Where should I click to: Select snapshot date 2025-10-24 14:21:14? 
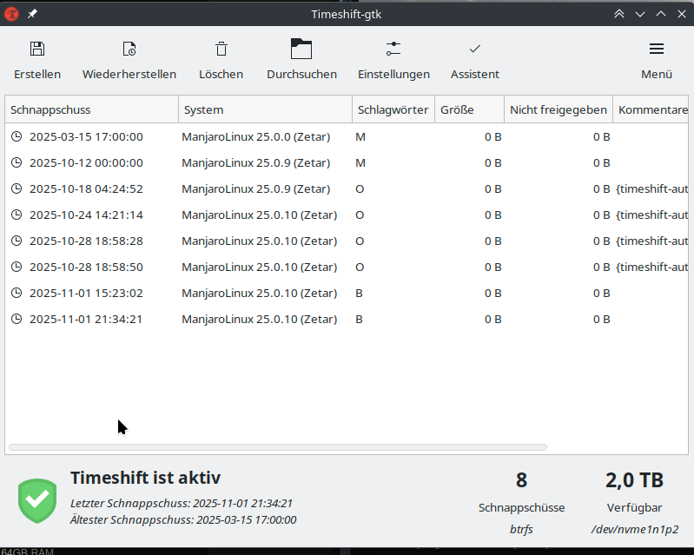(86, 215)
